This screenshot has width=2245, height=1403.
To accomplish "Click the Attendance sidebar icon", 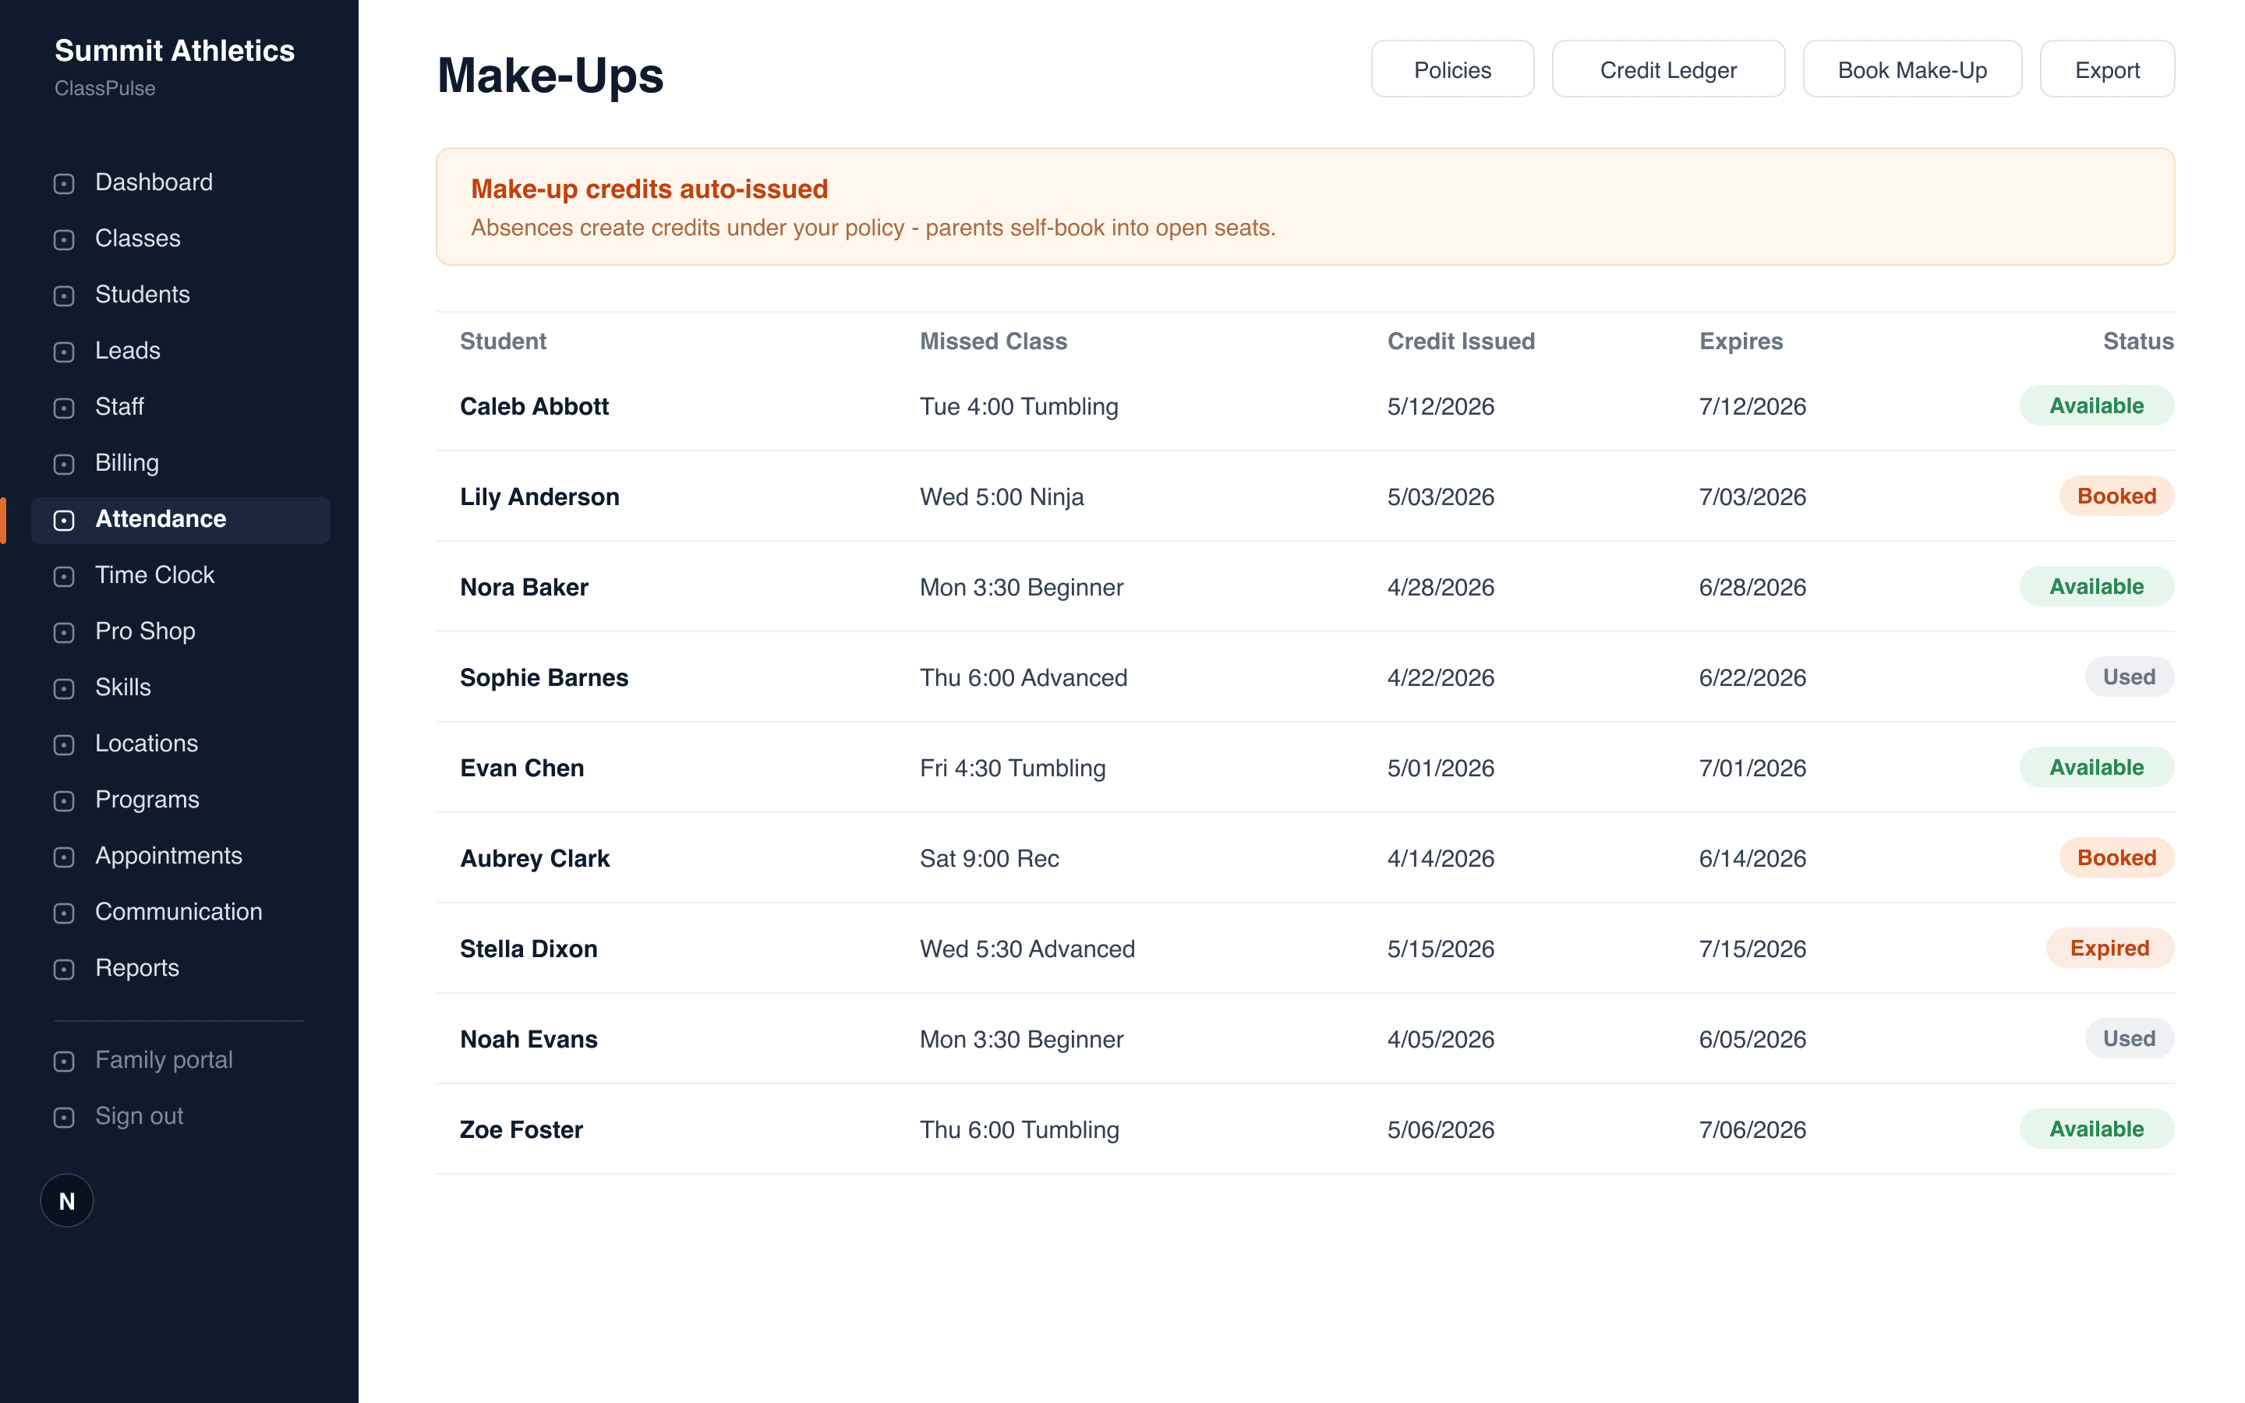I will (64, 521).
